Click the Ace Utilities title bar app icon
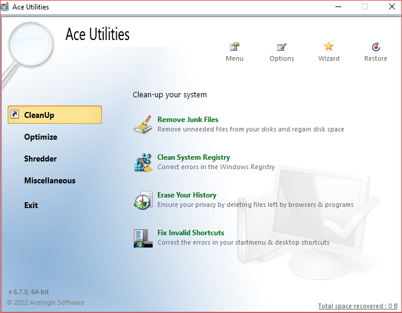Image resolution: width=402 pixels, height=313 pixels. click(x=5, y=6)
